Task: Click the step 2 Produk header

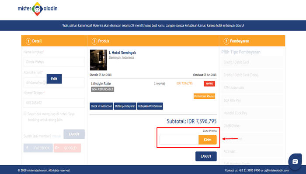Action: coord(103,41)
